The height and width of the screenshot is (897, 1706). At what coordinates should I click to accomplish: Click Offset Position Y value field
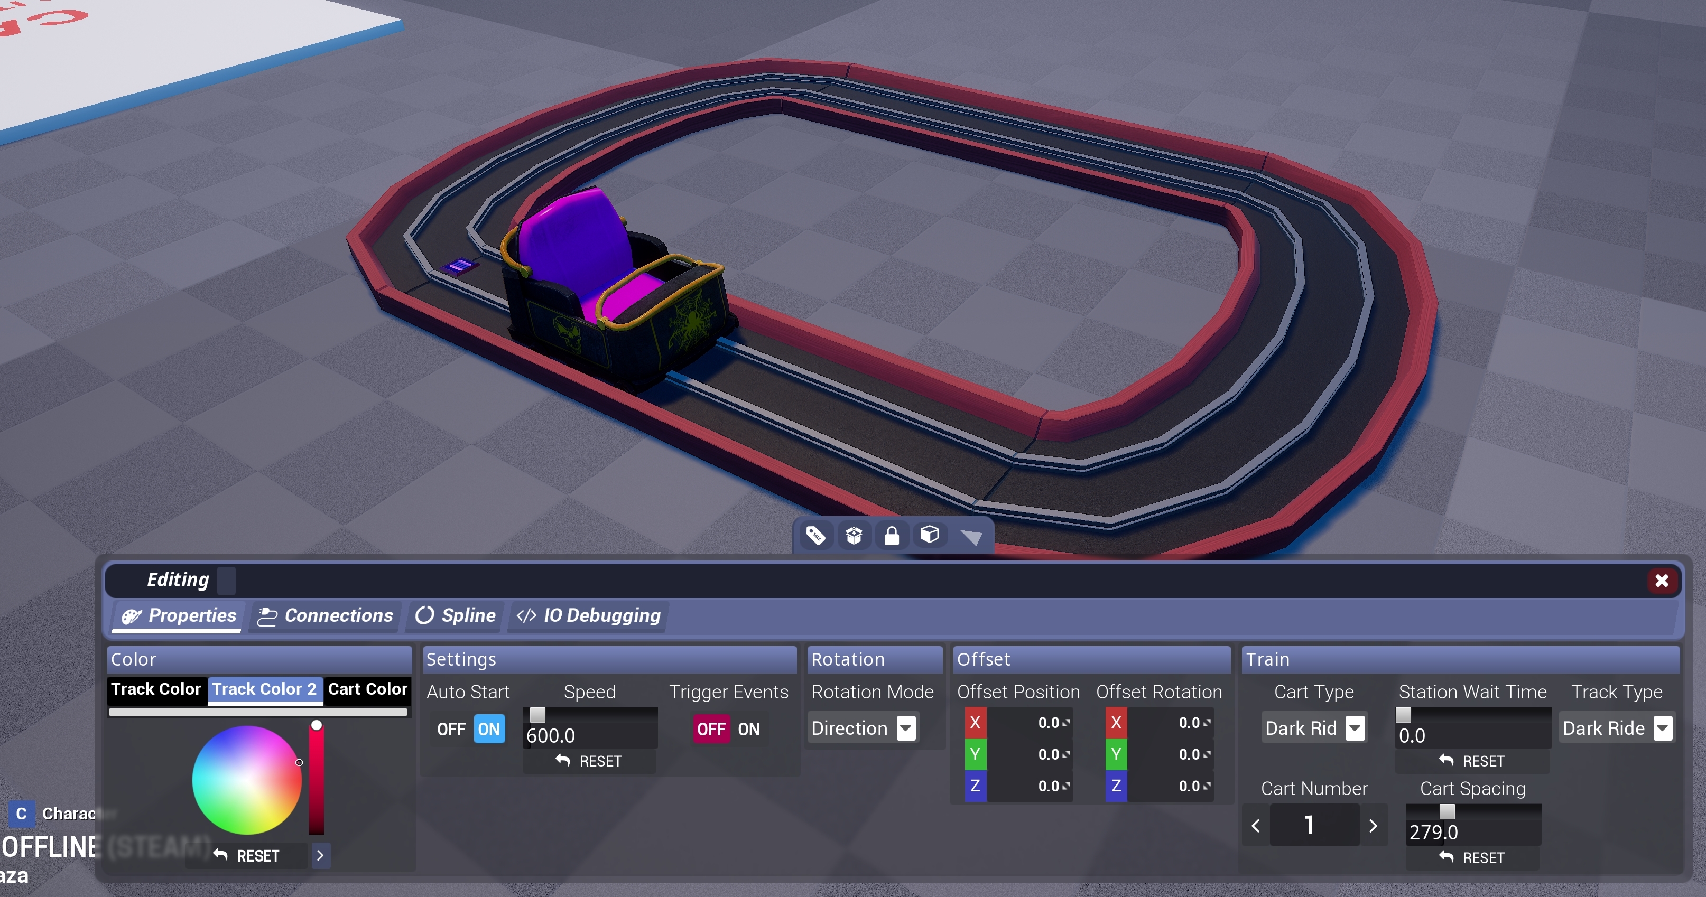[x=1030, y=754]
